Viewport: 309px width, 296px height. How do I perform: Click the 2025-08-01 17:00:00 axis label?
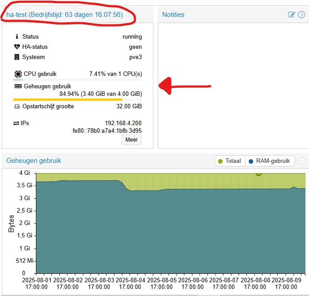tap(37, 284)
